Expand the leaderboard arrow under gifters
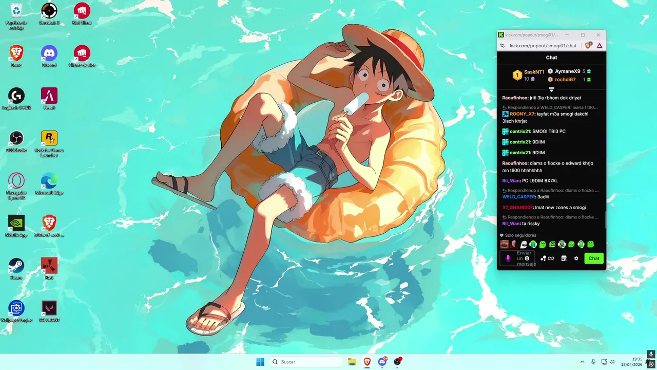The height and width of the screenshot is (370, 657). pyautogui.click(x=551, y=89)
